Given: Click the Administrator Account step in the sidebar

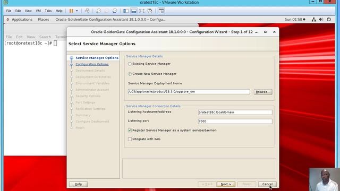Looking at the screenshot, I should click(x=92, y=90).
